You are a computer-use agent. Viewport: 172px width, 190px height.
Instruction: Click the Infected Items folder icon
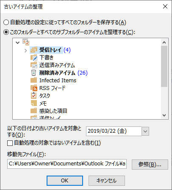(34, 80)
